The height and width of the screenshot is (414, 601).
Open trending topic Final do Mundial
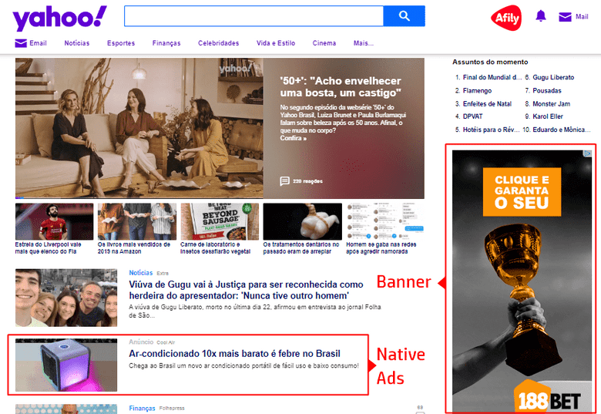pos(492,77)
